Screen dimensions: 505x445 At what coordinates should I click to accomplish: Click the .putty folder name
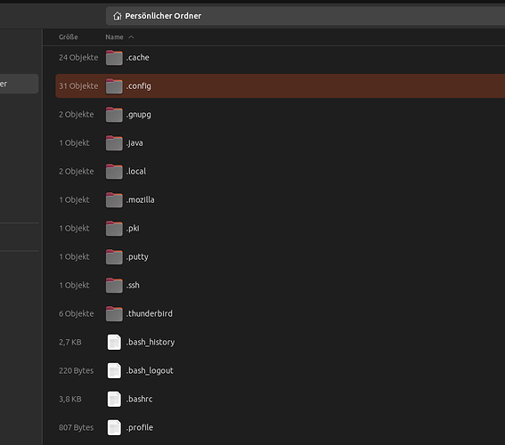[137, 257]
